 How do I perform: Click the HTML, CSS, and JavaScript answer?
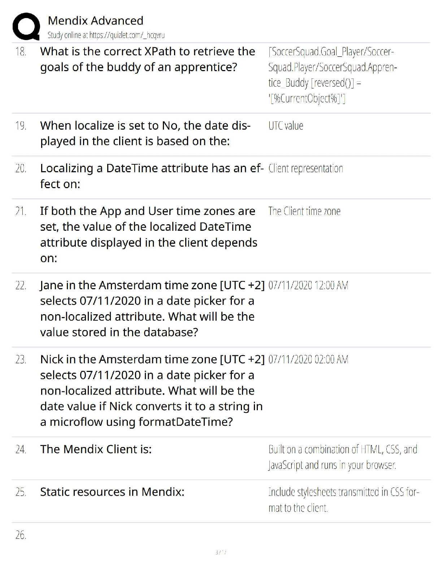click(343, 457)
